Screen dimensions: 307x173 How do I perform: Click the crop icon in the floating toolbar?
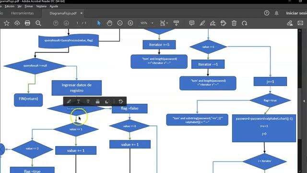point(107,101)
